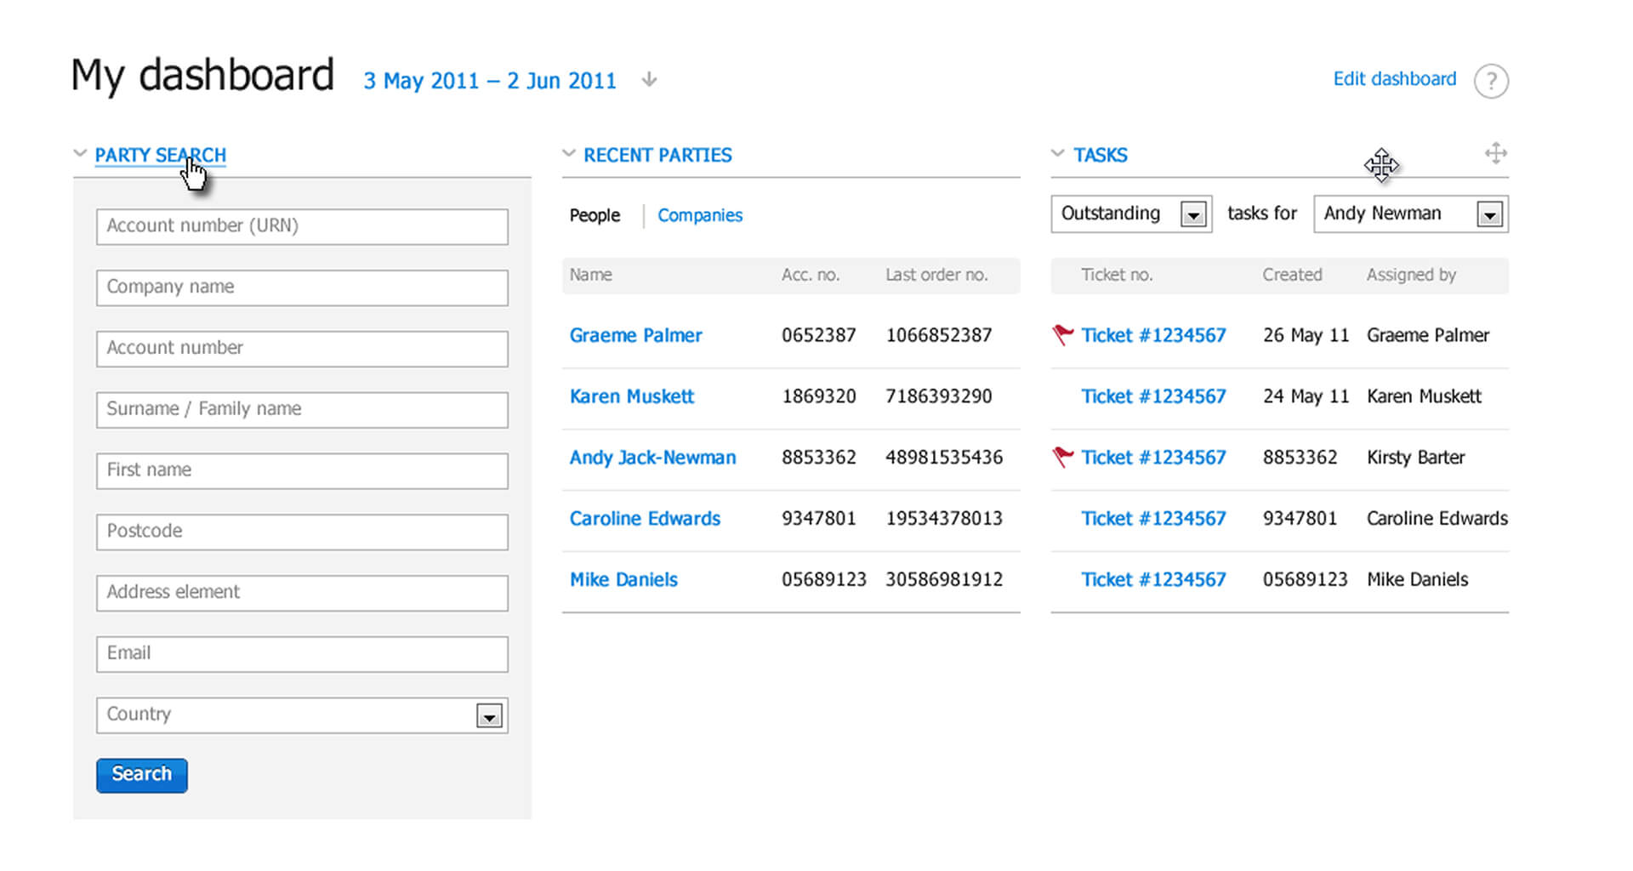Click the down arrow next to date range

649,80
